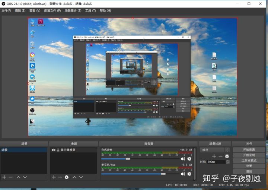This screenshot has width=268, height=190.
Task: Open source properties gear icon
Action: [67, 177]
